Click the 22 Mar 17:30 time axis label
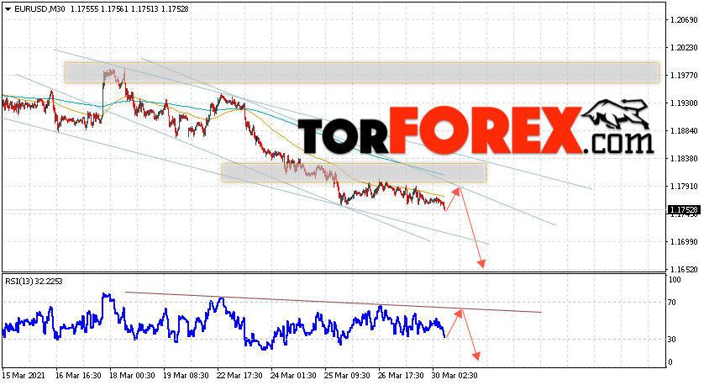The height and width of the screenshot is (385, 704). (x=239, y=375)
